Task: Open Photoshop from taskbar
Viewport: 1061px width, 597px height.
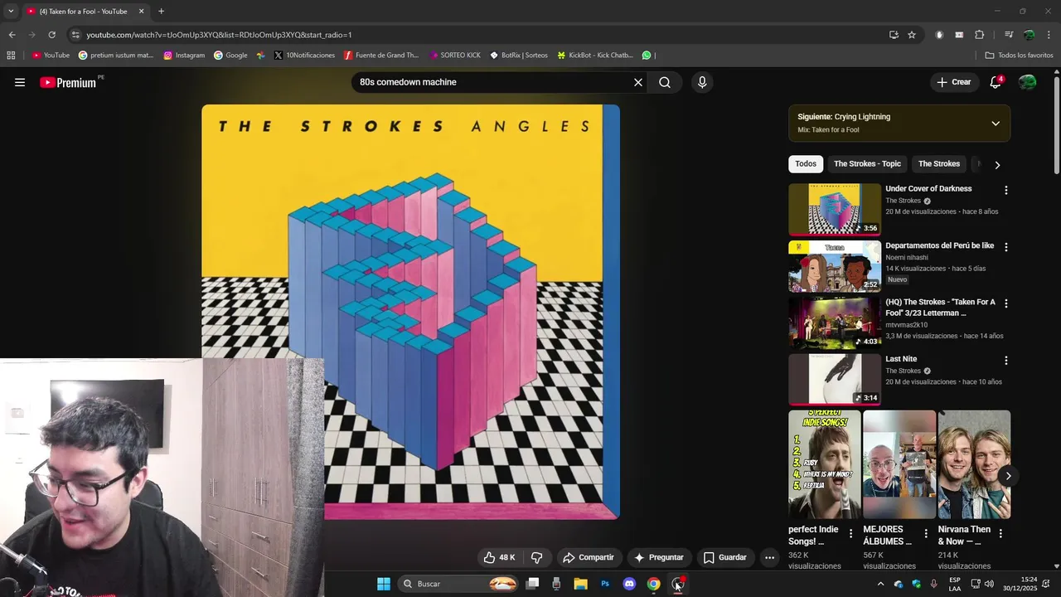Action: (605, 584)
